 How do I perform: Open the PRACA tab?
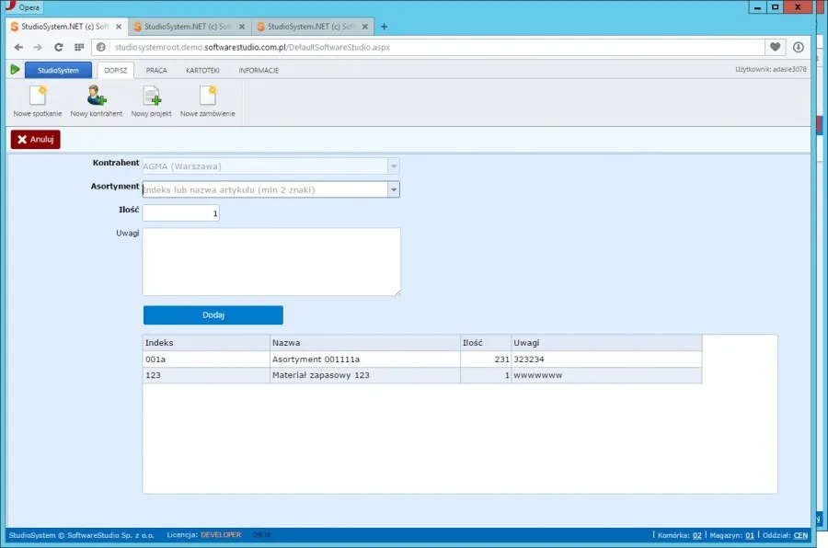point(156,70)
